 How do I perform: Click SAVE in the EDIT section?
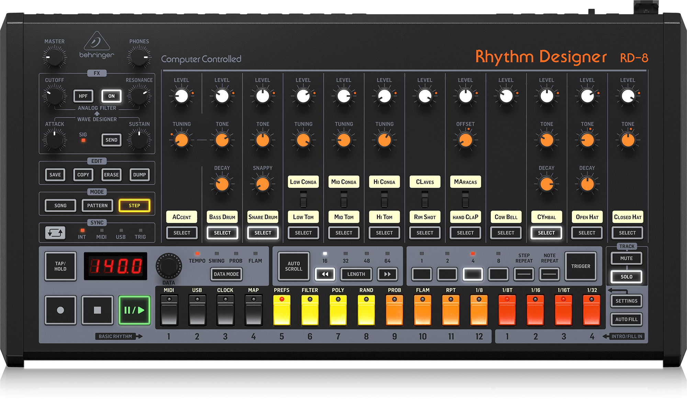(55, 175)
